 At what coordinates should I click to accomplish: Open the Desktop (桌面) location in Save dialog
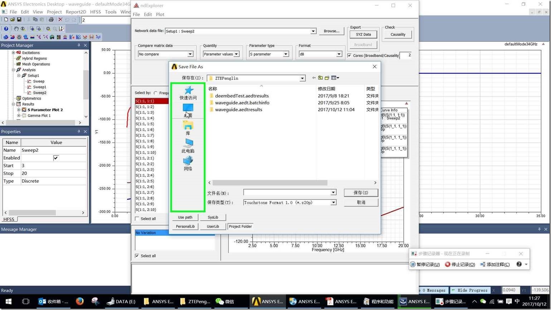[188, 110]
